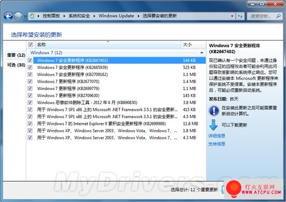Uncheck update KB2677070 checkbox
This screenshot has width=286, height=202.
(x=30, y=81)
